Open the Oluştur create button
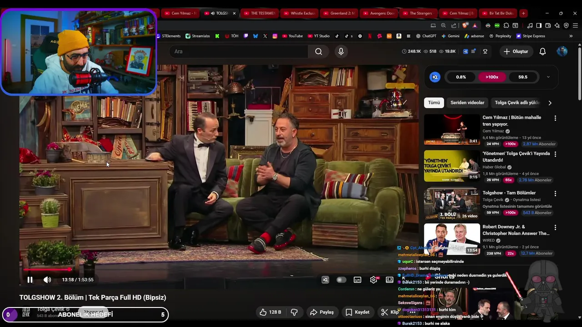The height and width of the screenshot is (327, 582). (x=516, y=51)
